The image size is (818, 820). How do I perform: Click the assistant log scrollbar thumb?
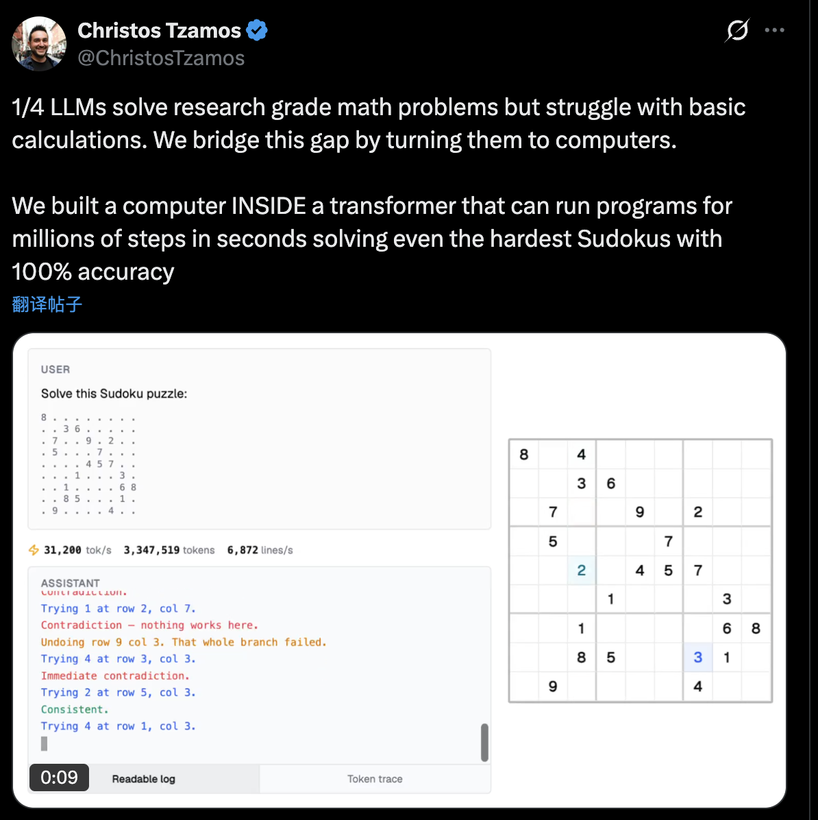point(484,742)
